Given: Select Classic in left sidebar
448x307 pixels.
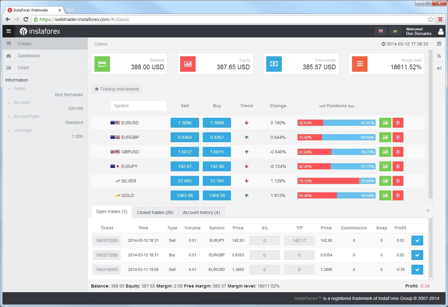Looking at the screenshot, I should coord(45,44).
